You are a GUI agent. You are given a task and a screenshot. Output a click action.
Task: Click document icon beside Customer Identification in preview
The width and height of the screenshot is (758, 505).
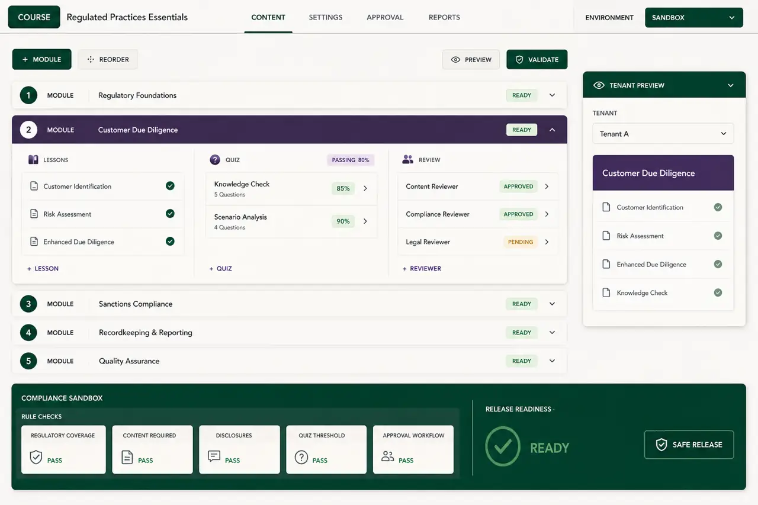point(606,207)
